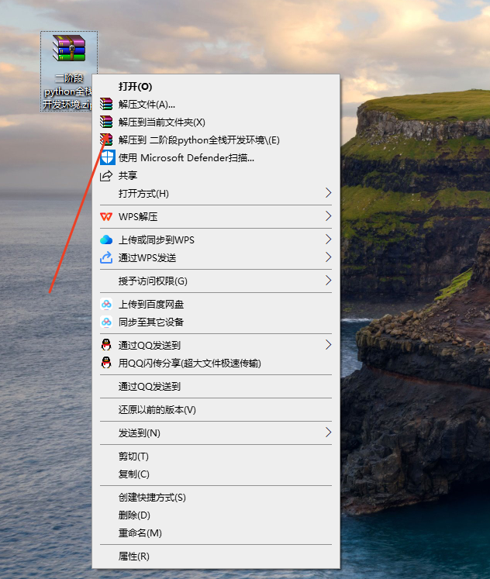Expand the 授予访问权限(G) submenu arrow
Viewport: 490px width, 579px height.
[x=328, y=281]
